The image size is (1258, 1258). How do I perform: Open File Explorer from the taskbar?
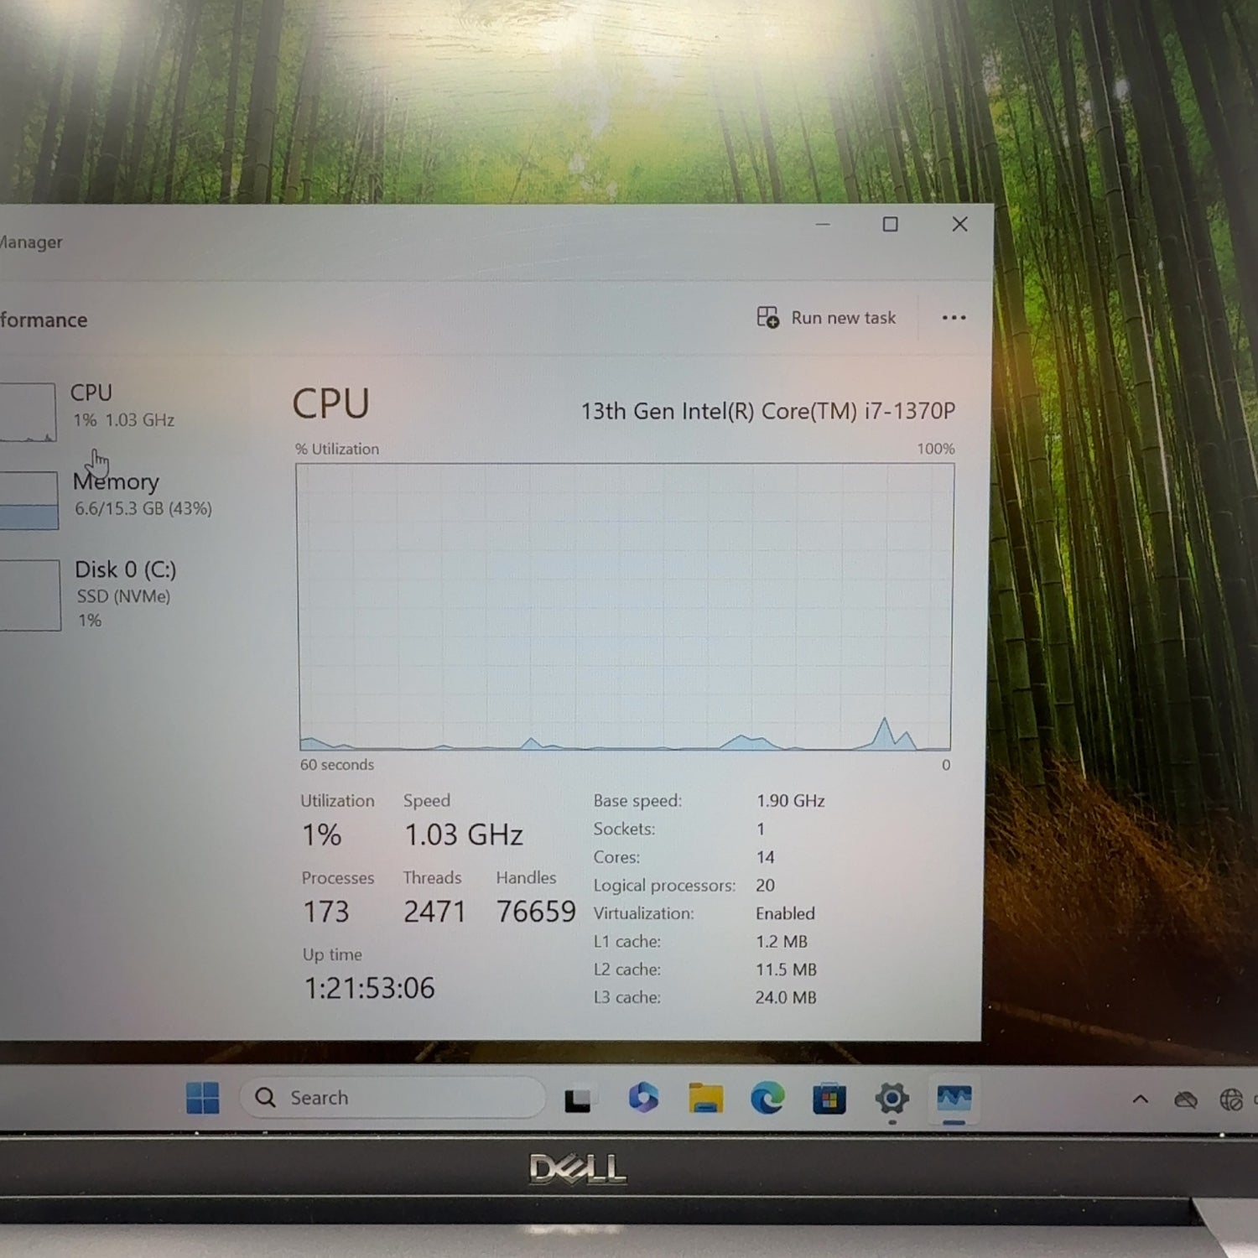tap(705, 1098)
